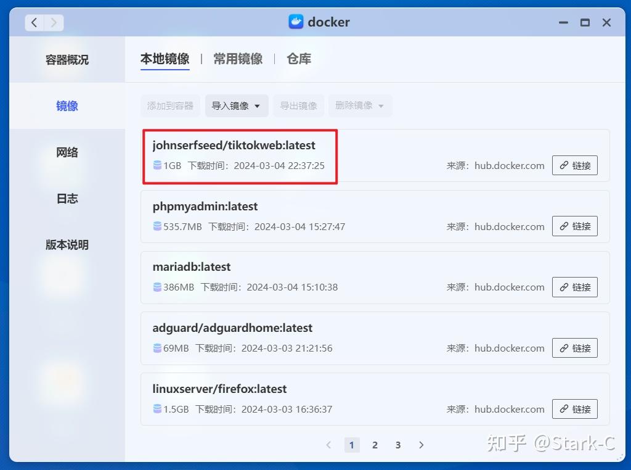Viewport: 631px width, 470px height.
Task: Close the docker window
Action: [x=606, y=23]
